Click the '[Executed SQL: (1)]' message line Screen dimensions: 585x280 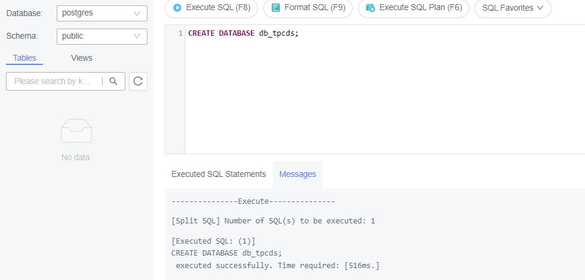tap(214, 241)
